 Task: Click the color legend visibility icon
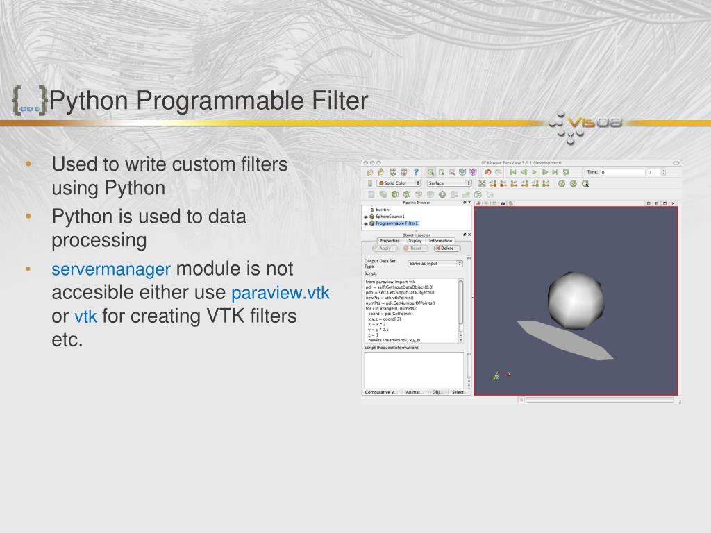click(x=370, y=183)
